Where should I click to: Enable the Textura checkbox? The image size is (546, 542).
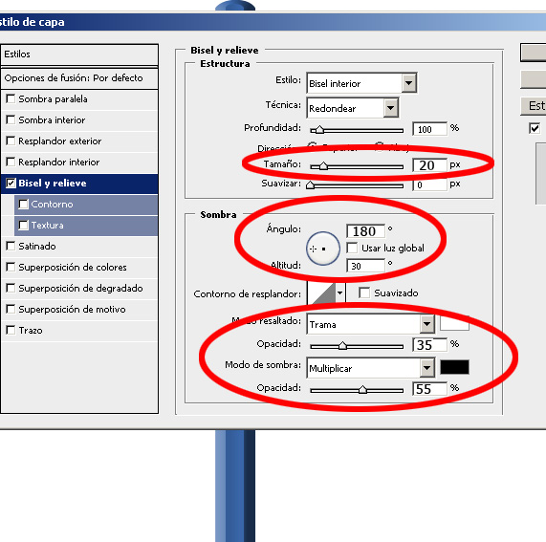tap(23, 226)
